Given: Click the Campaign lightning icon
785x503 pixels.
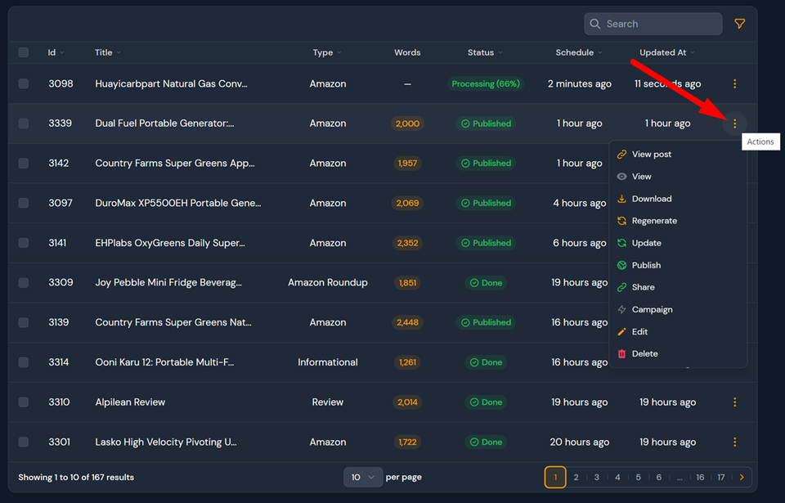Looking at the screenshot, I should coord(621,310).
